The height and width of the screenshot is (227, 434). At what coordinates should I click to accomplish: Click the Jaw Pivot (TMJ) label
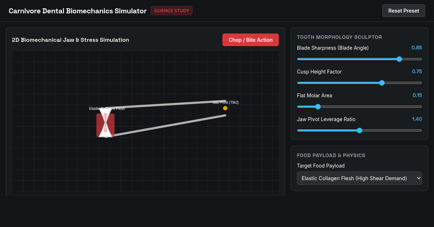tap(225, 103)
